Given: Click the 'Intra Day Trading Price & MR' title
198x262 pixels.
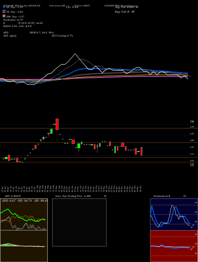Looking at the screenshot, I should pos(73,196).
